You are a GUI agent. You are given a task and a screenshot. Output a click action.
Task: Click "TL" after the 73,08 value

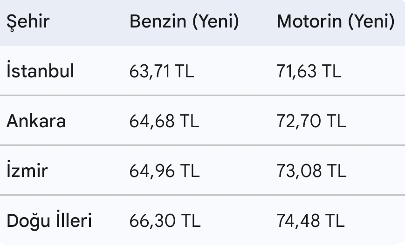pyautogui.click(x=336, y=171)
